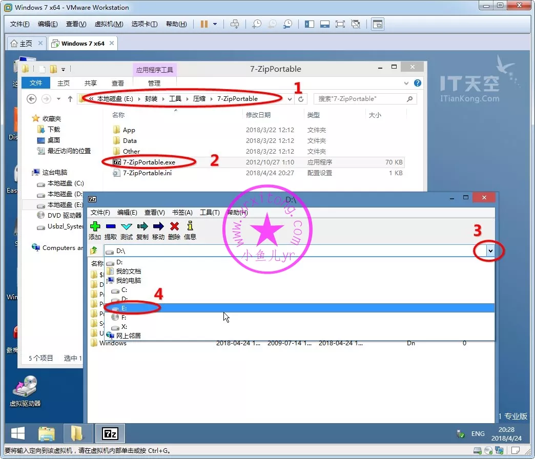This screenshot has width=535, height=459.
Task: Click the 7-Zip Move (移动) icon
Action: [158, 226]
